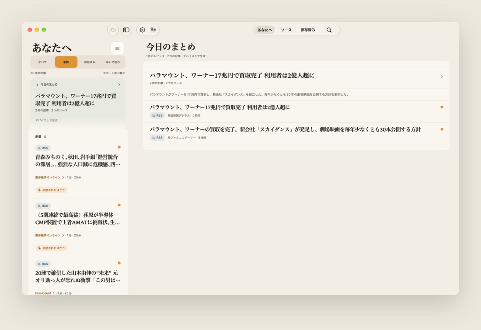481x330 pixels.
Task: Click unread dot on 青森みちのく article
Action: tap(119, 147)
